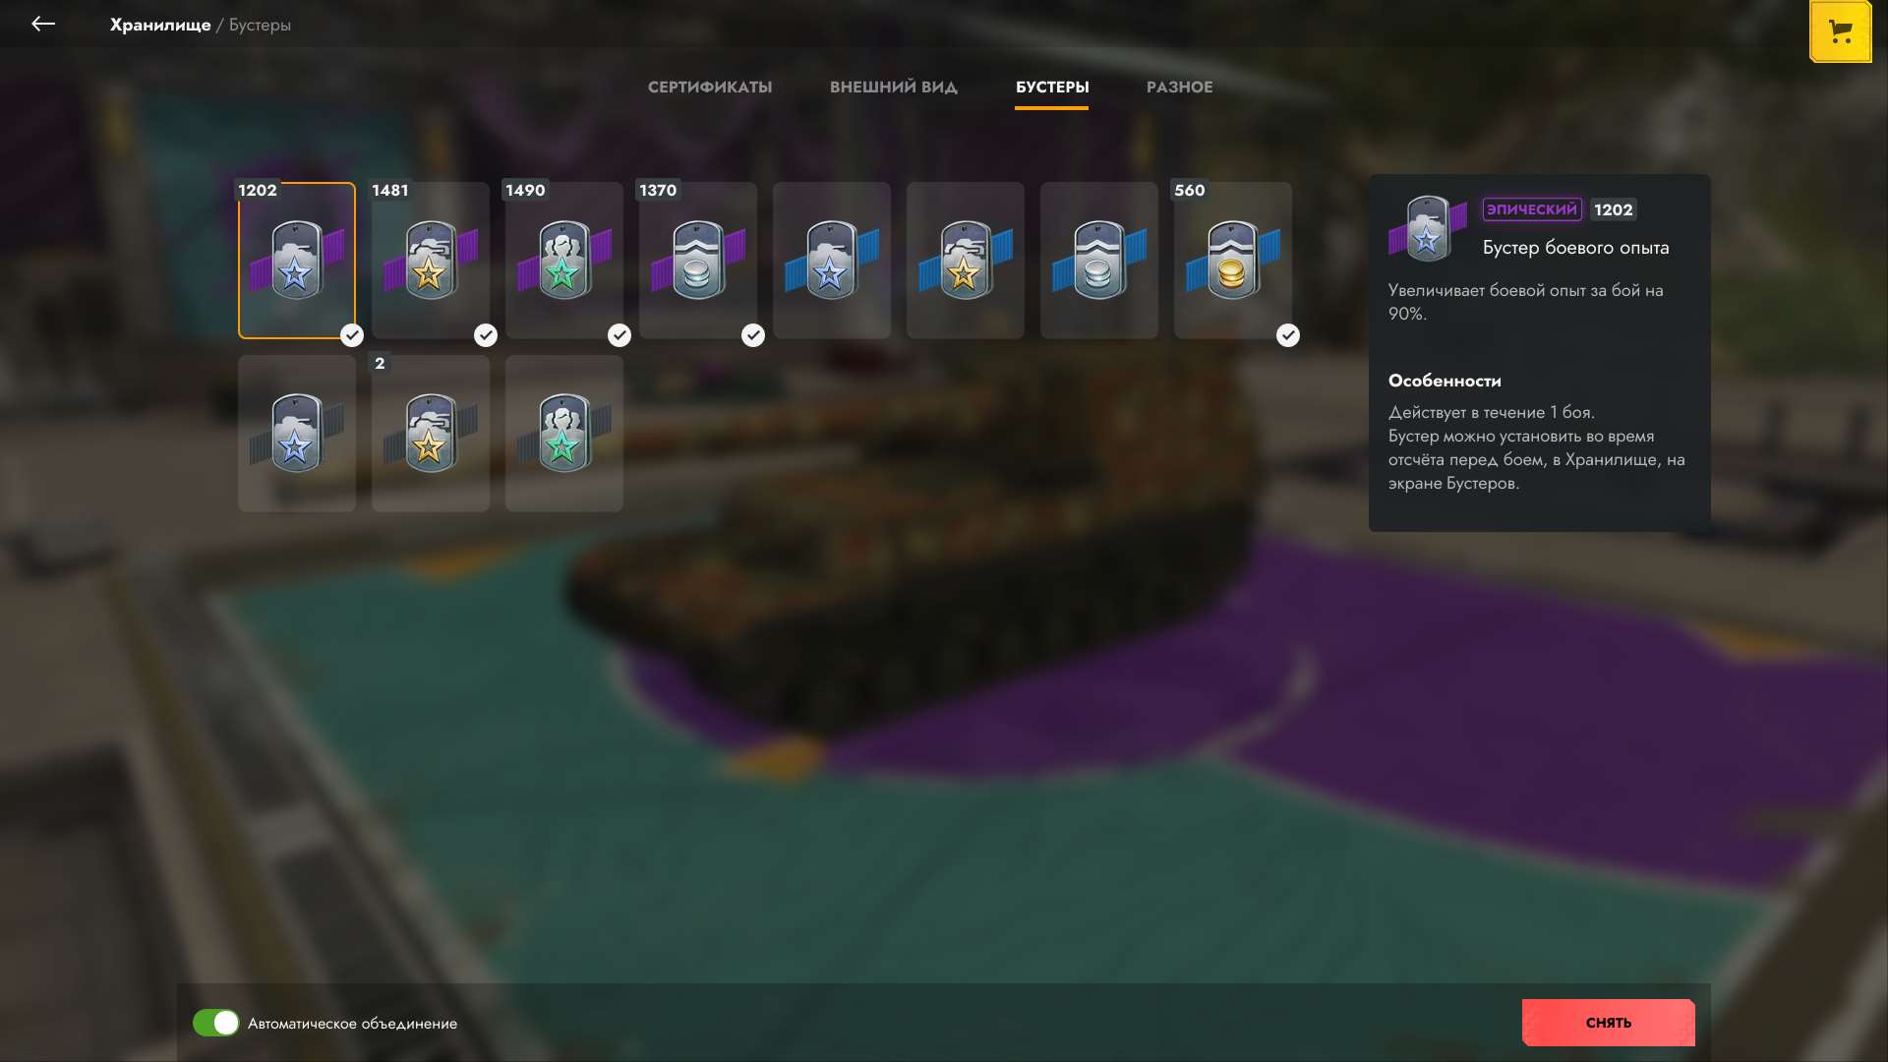Image resolution: width=1888 pixels, height=1062 pixels.
Task: Toggle checkmark on the 1490 booster card
Action: (619, 335)
